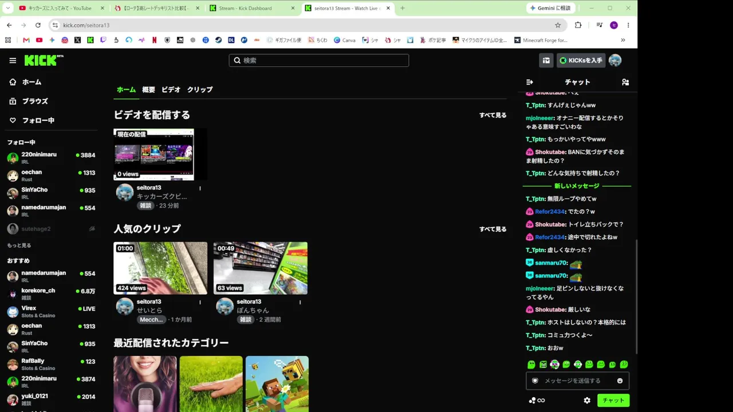Open chat settings gear icon
733x412 pixels.
click(587, 401)
